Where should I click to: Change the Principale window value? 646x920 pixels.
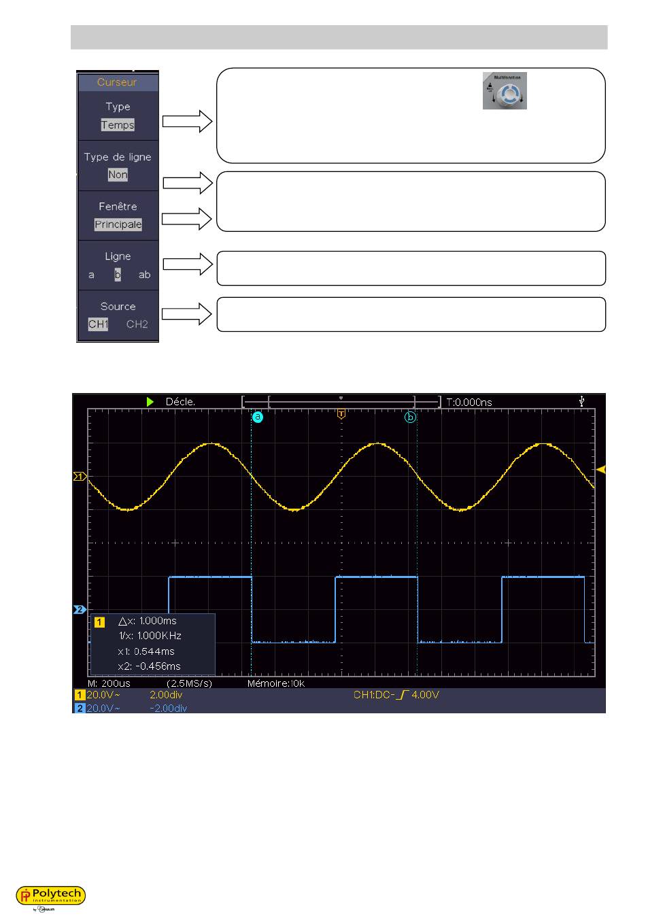pos(118,224)
